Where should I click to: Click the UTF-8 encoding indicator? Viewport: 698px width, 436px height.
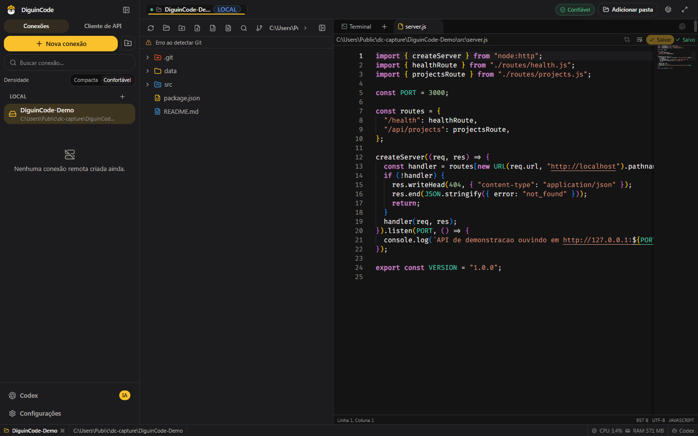click(x=658, y=420)
